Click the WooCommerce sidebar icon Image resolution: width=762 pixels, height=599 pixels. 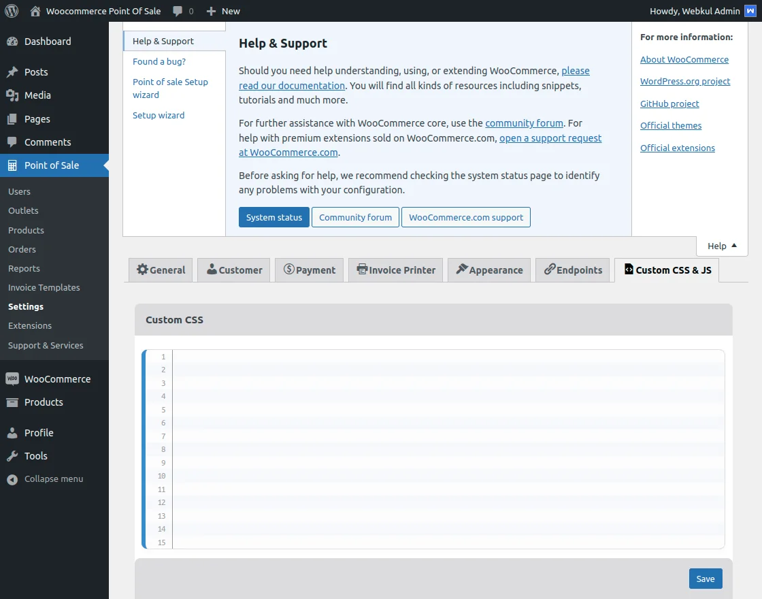pos(12,379)
